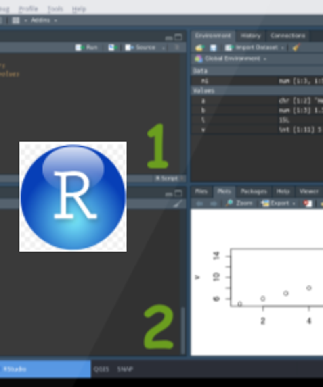Switch to SNAP in the taskbar

click(x=125, y=369)
